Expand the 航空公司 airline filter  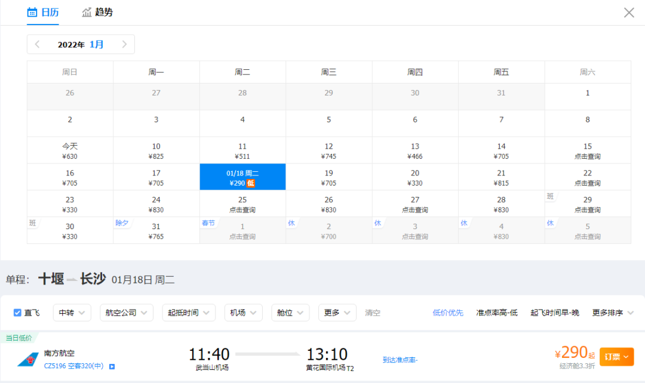[x=126, y=313]
